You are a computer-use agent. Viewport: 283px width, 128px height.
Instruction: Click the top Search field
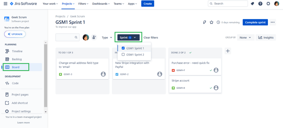(228, 4)
